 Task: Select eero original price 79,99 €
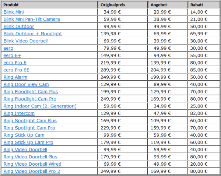[x=123, y=48]
